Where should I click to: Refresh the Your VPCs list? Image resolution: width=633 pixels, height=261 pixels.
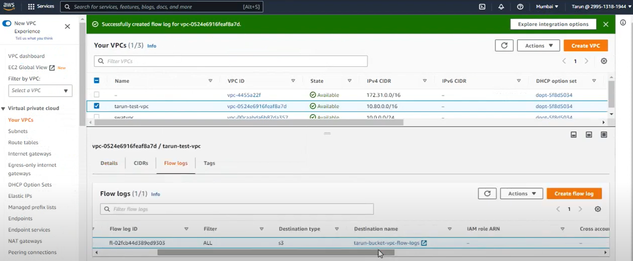(x=504, y=45)
